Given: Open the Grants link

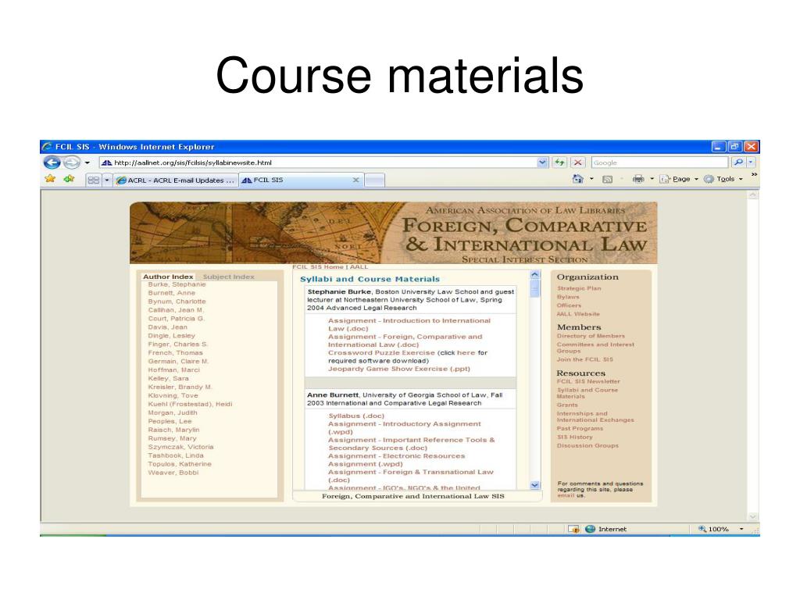Looking at the screenshot, I should 567,405.
